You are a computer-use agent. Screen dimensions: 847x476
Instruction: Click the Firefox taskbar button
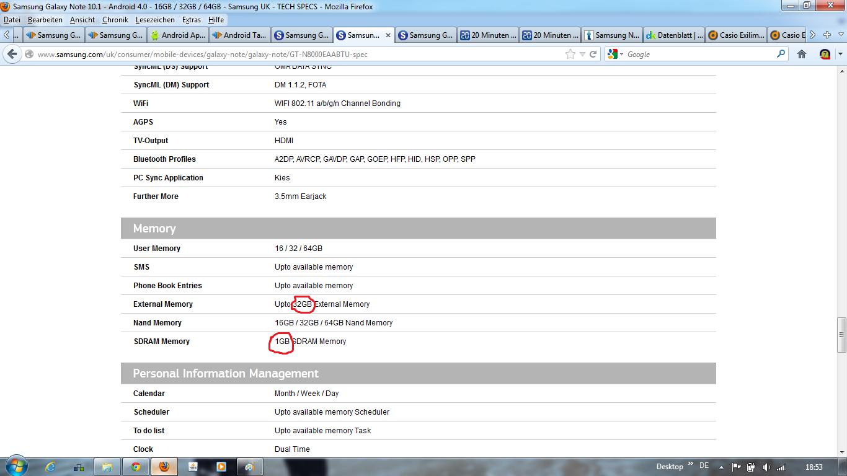164,467
